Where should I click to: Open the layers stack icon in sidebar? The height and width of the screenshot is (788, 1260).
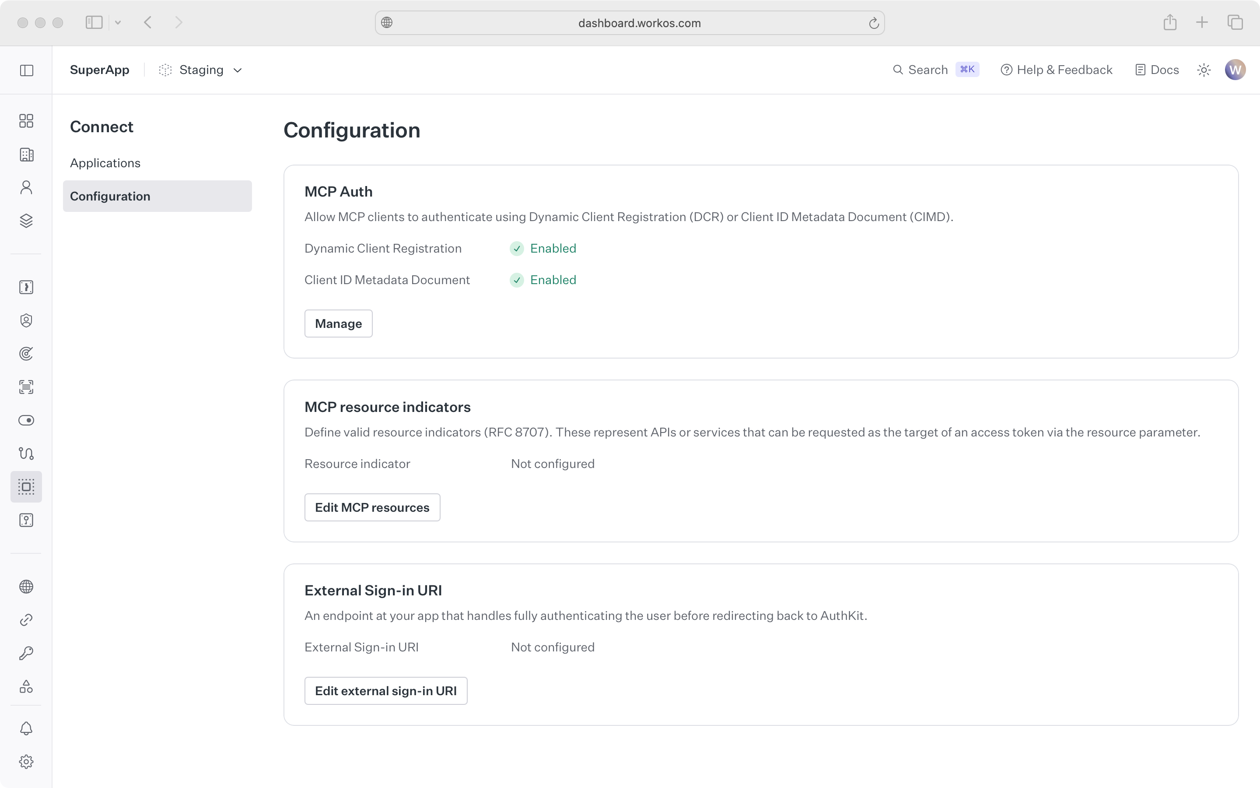pyautogui.click(x=26, y=221)
